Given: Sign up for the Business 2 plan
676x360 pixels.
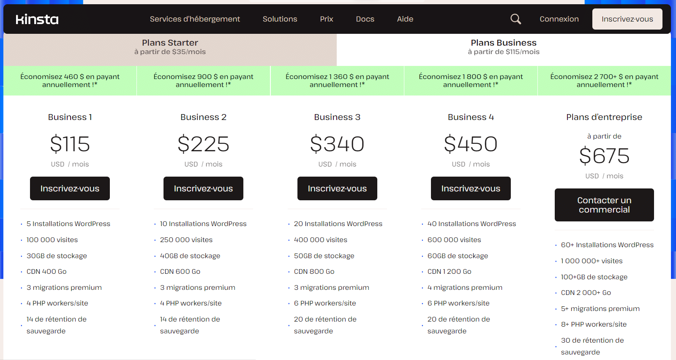Looking at the screenshot, I should tap(203, 188).
